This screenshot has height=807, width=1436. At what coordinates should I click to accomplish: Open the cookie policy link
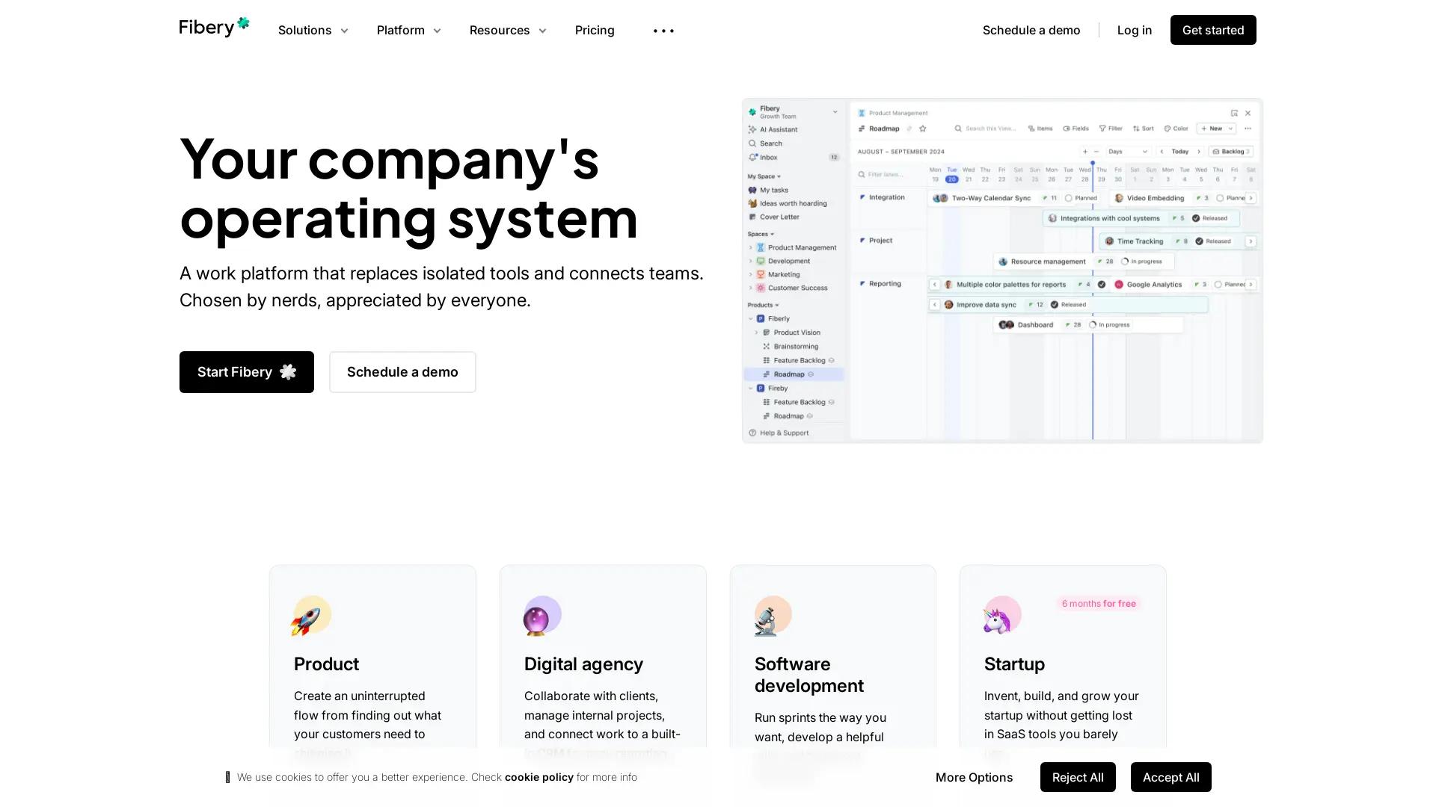538,777
